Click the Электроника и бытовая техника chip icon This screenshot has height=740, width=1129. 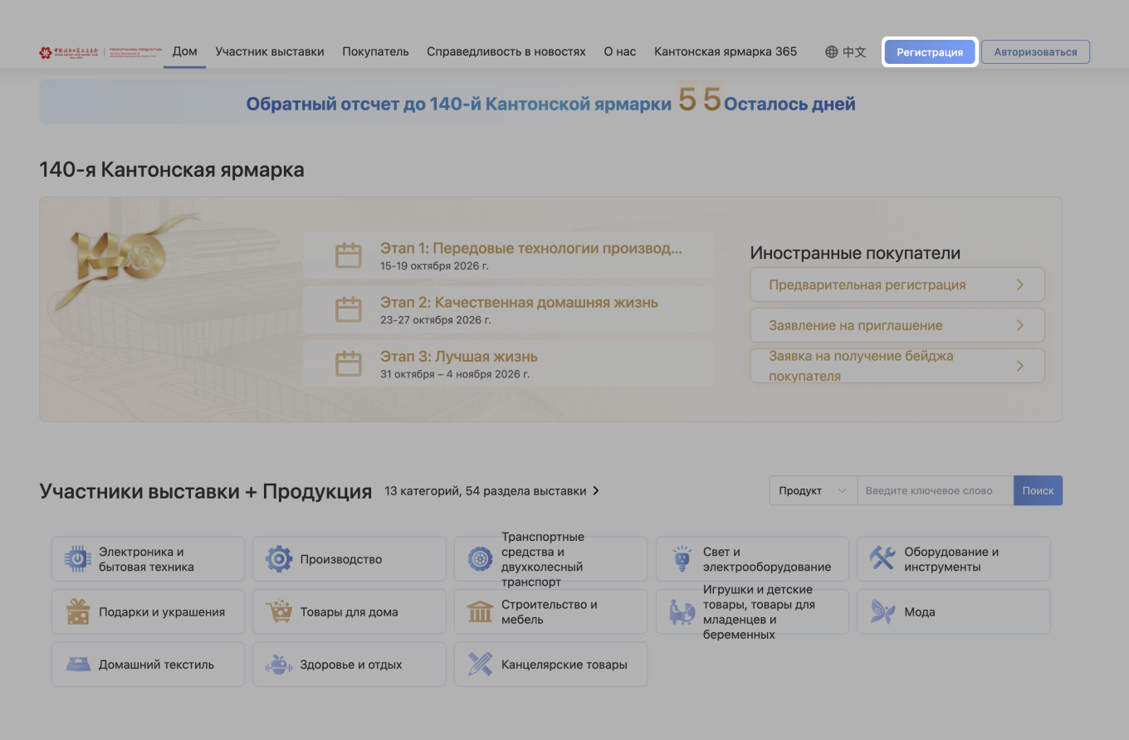coord(78,559)
